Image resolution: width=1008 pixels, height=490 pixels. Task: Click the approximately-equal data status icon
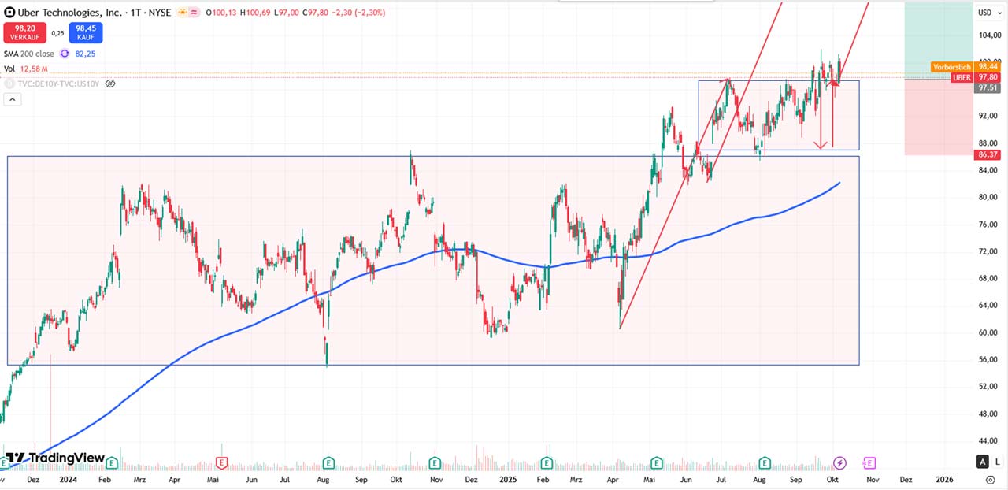point(194,13)
